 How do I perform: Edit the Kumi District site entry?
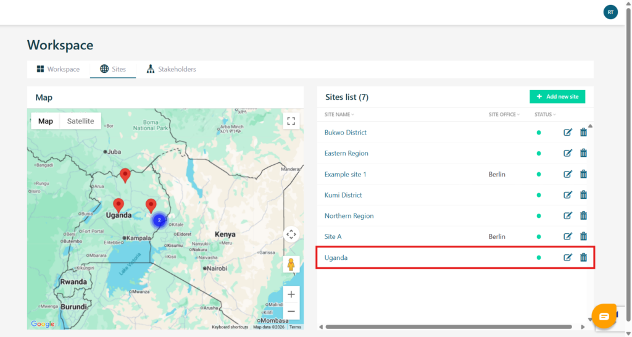[568, 195]
